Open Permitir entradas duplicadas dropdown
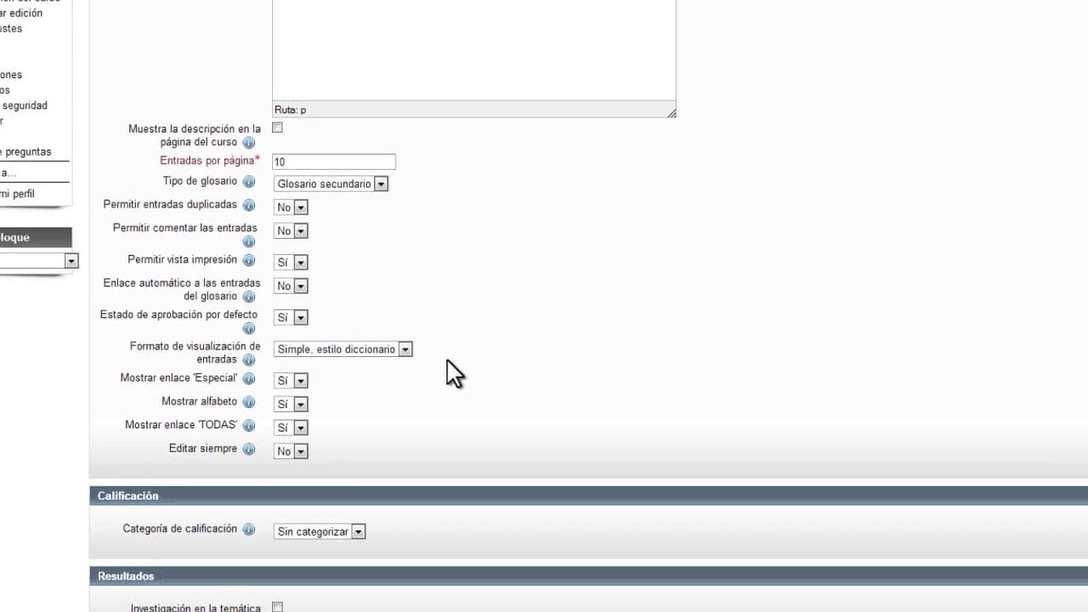The image size is (1088, 612). coord(291,207)
